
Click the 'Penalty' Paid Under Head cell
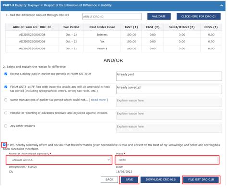pyautogui.click(x=102, y=48)
